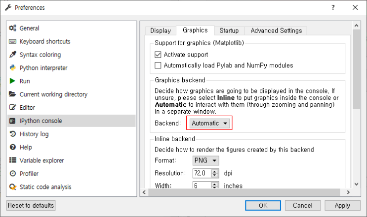Select the History log clock icon
Screen dimensions: 367x217
tap(13, 134)
